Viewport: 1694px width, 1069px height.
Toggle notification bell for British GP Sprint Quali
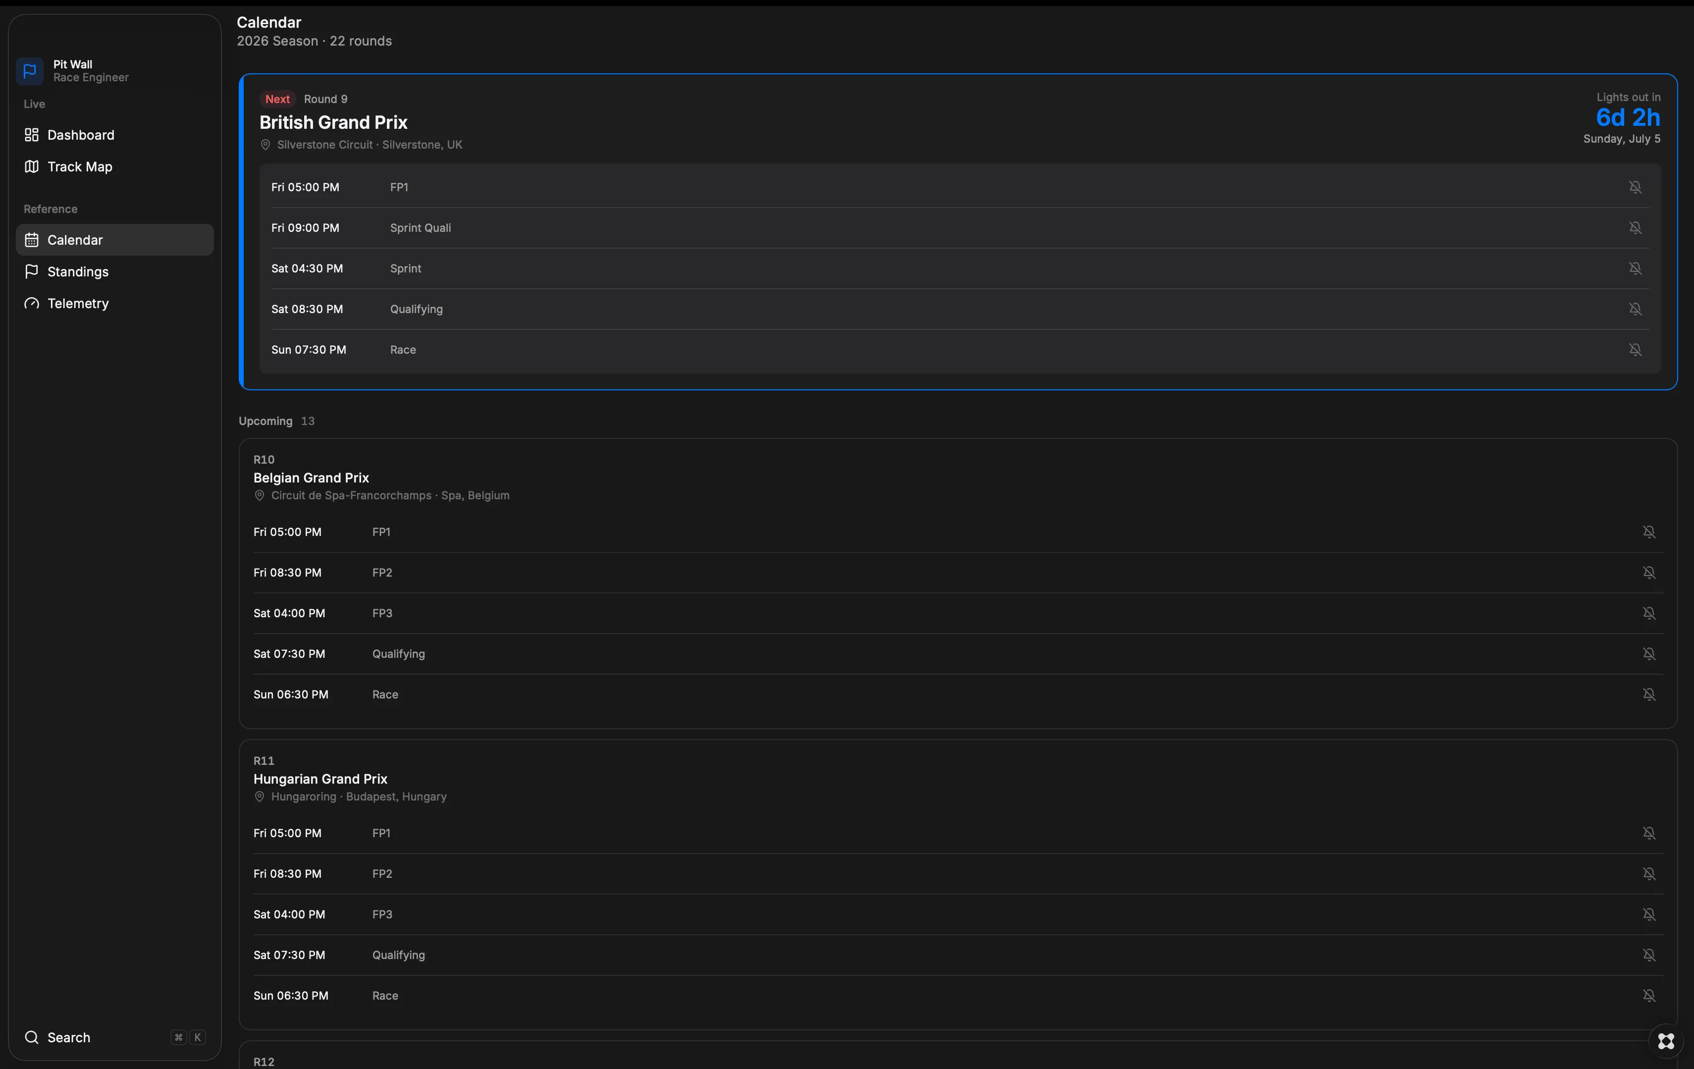(x=1635, y=228)
